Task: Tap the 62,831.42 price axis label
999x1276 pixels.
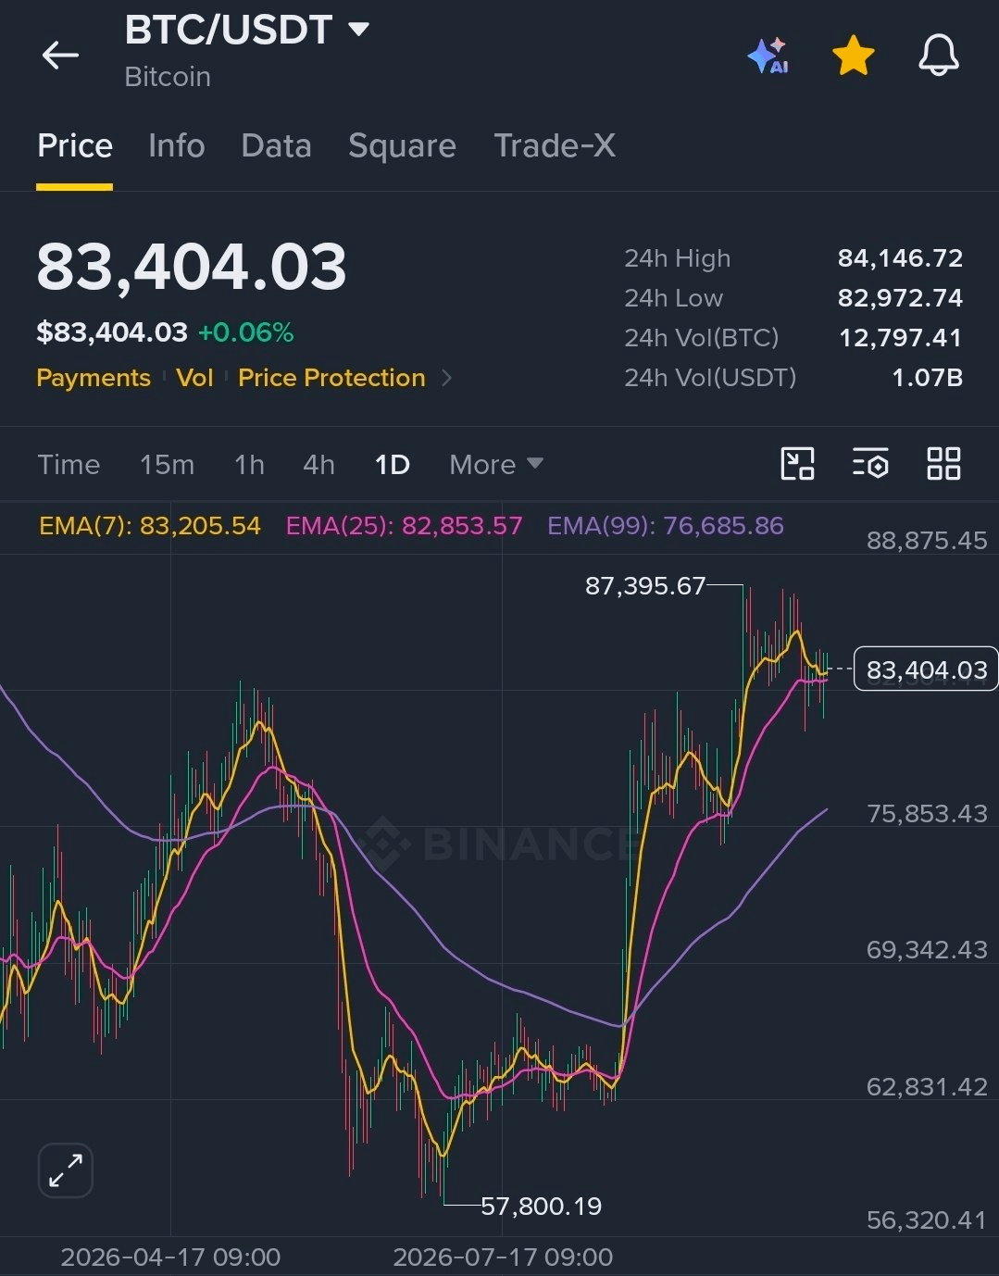Action: 927,1087
